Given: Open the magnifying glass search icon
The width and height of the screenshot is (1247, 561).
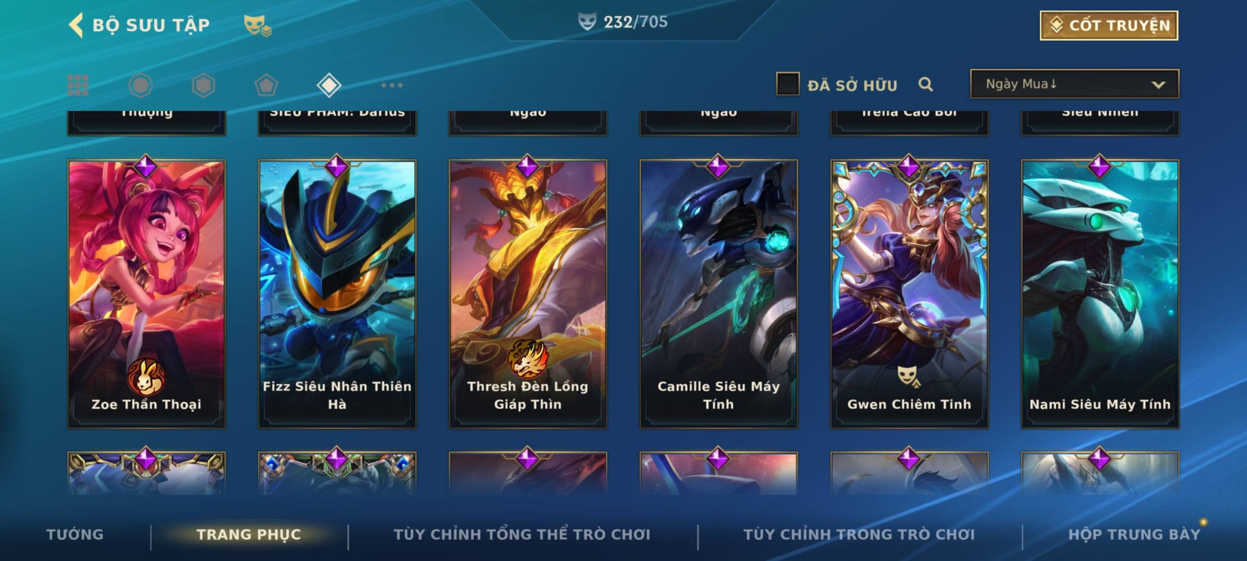Looking at the screenshot, I should 925,84.
